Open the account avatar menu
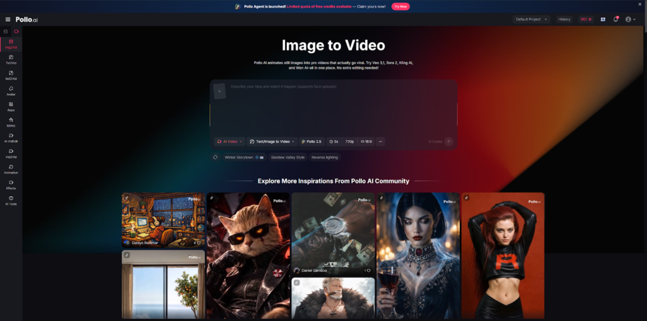 click(x=631, y=20)
